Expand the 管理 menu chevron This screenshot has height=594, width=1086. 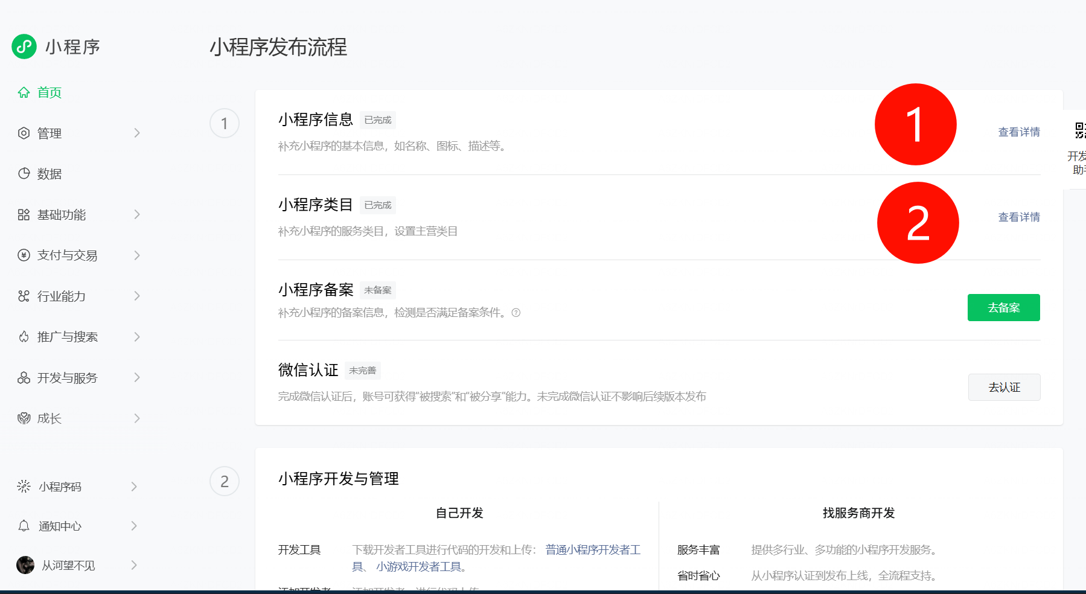coord(137,133)
